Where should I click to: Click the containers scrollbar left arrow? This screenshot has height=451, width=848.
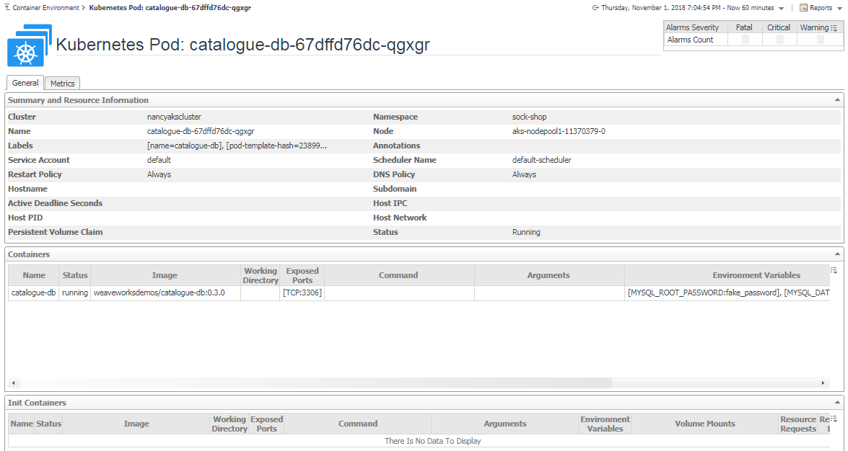tap(14, 383)
